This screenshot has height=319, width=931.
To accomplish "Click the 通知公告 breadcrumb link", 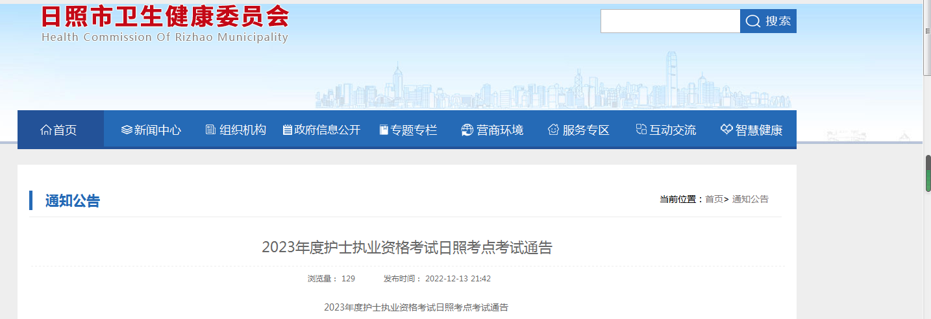I will (751, 199).
